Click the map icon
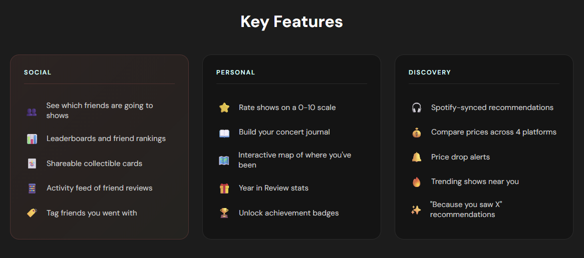Screen dimensions: 584x258 [224, 160]
